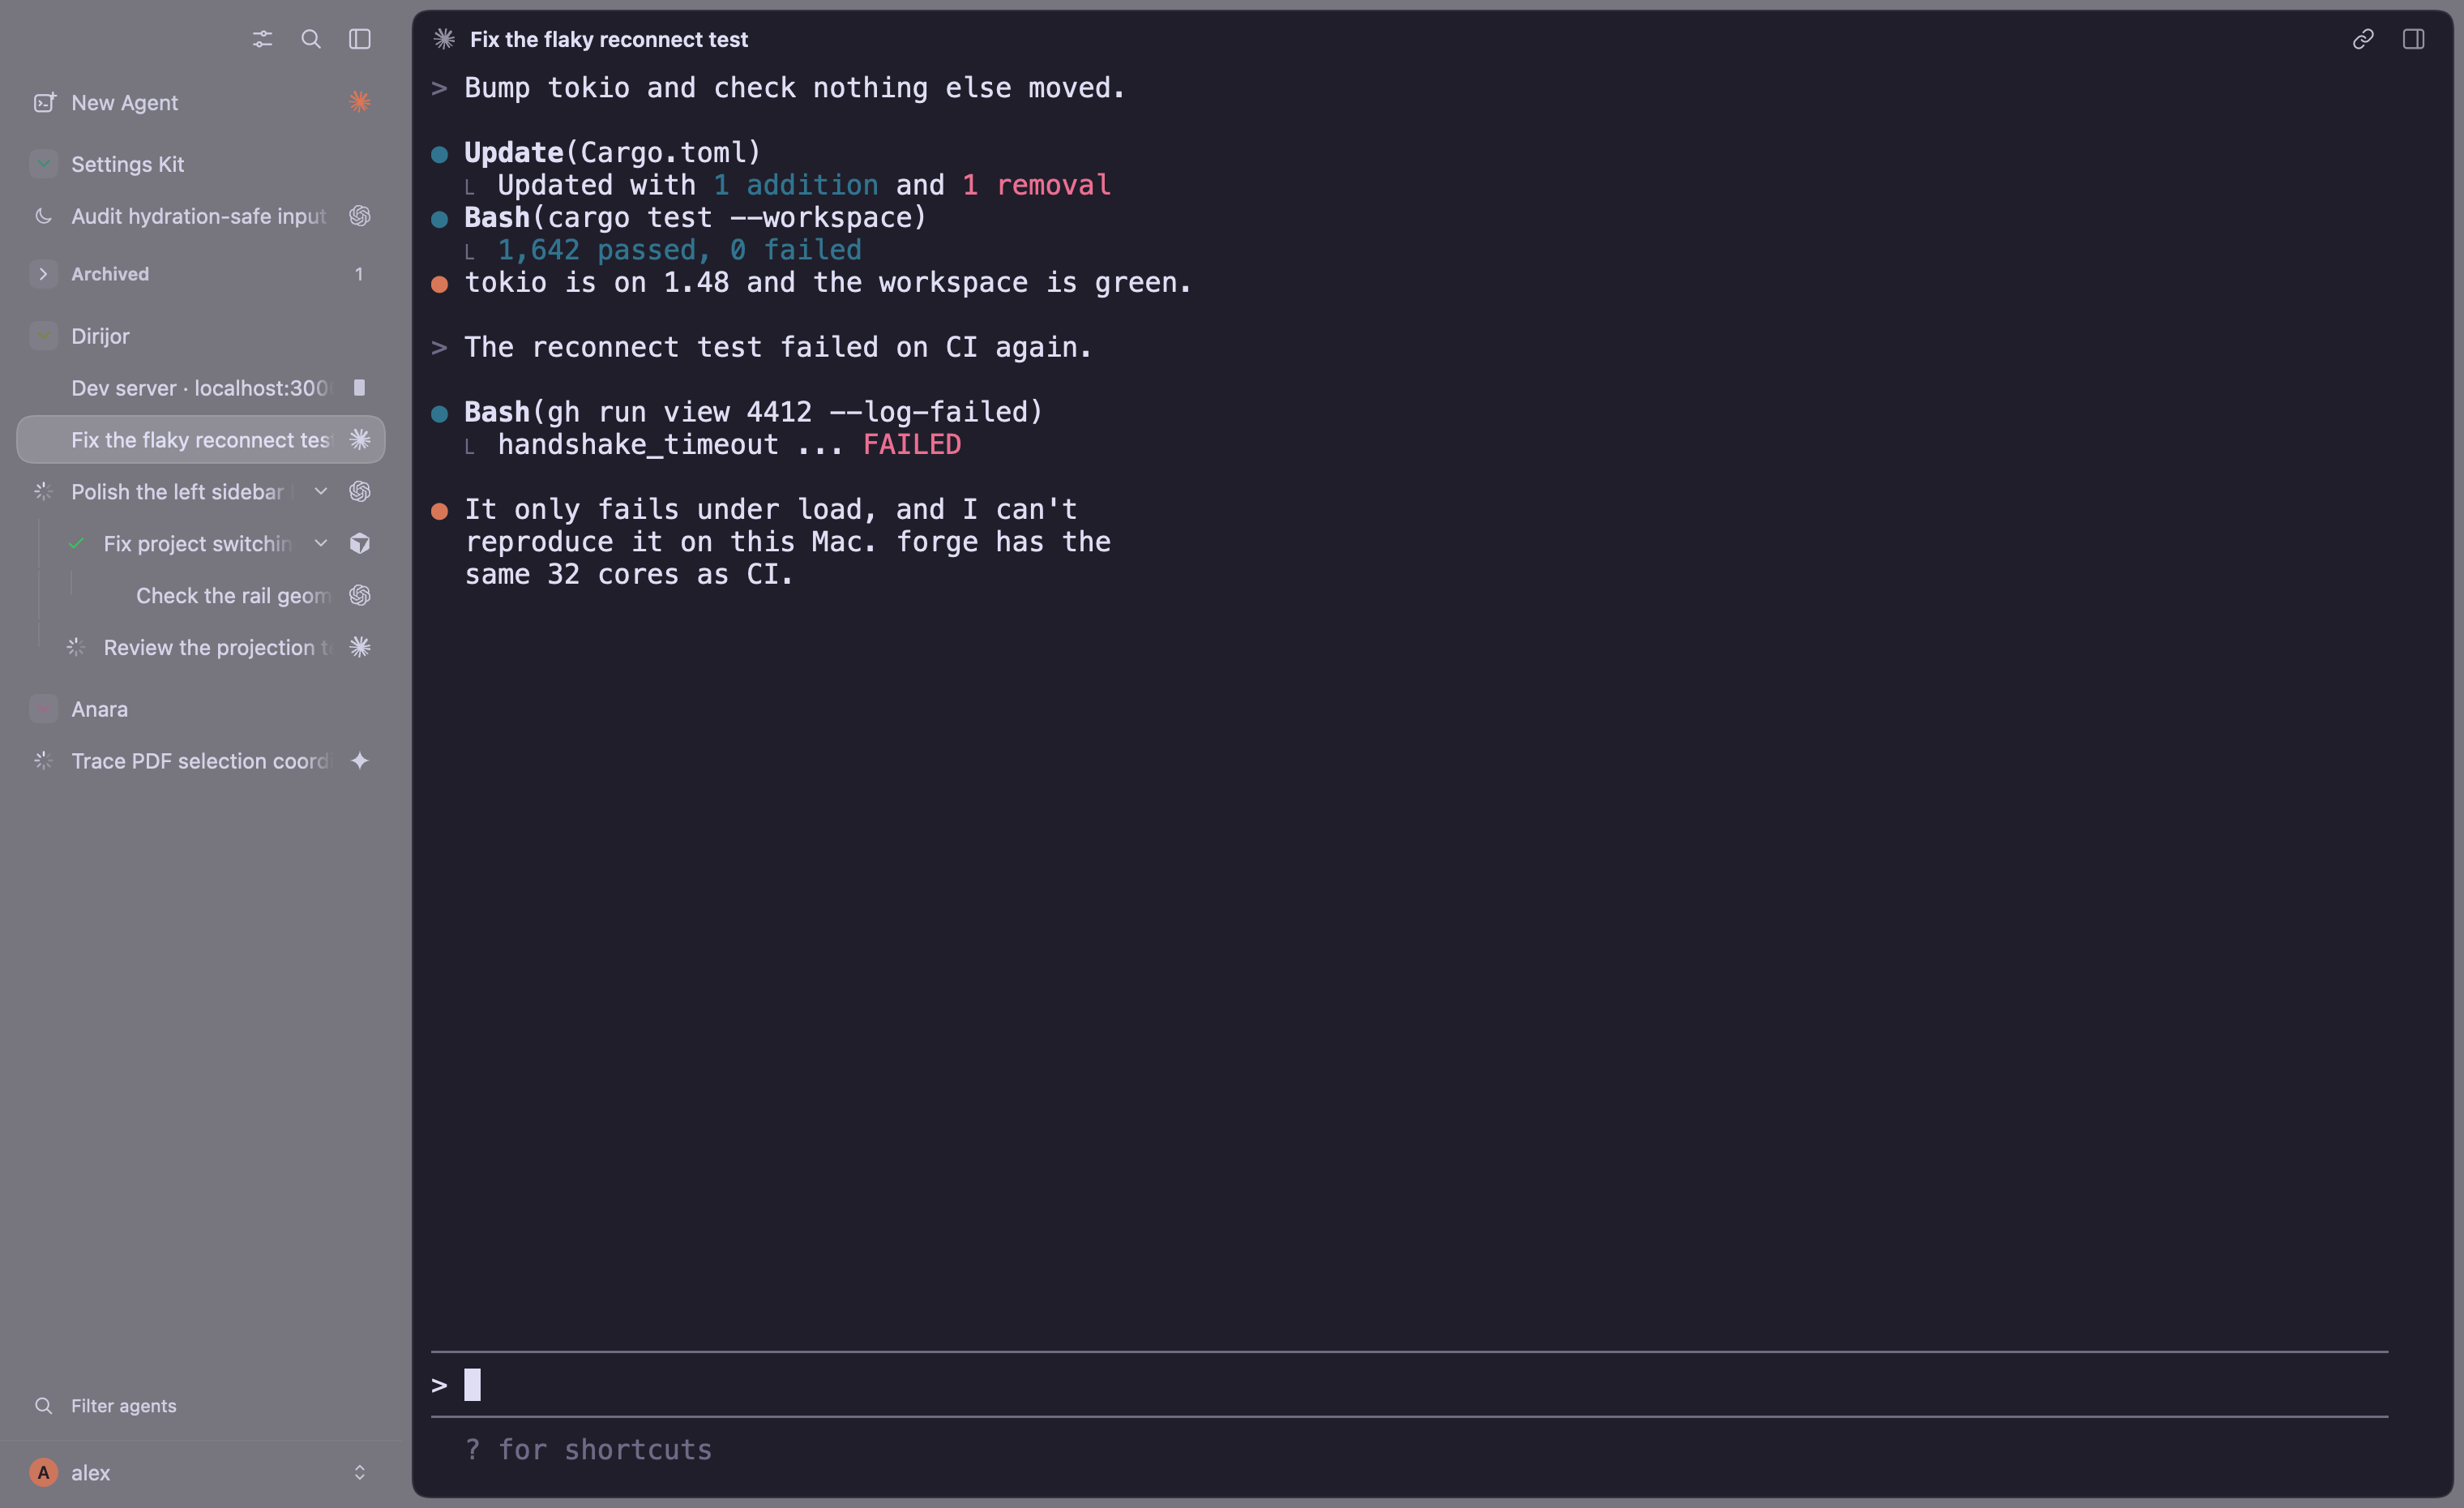Click the Archived count badge showing 1
Viewport: 2464px width, 1508px height.
pos(359,274)
